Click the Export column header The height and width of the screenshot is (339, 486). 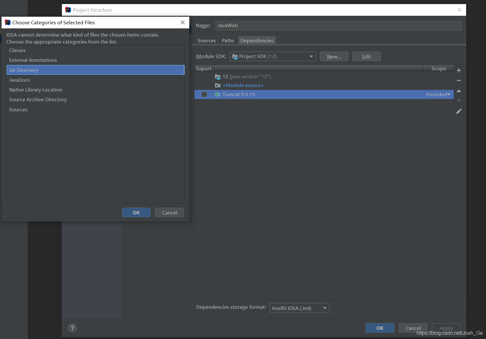click(x=204, y=68)
